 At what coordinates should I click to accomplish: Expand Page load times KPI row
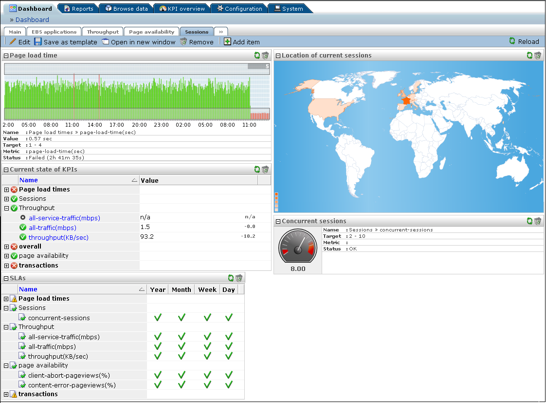coord(7,190)
